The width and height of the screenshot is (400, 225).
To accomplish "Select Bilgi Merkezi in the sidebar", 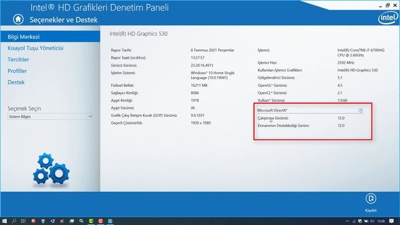I will (50, 37).
